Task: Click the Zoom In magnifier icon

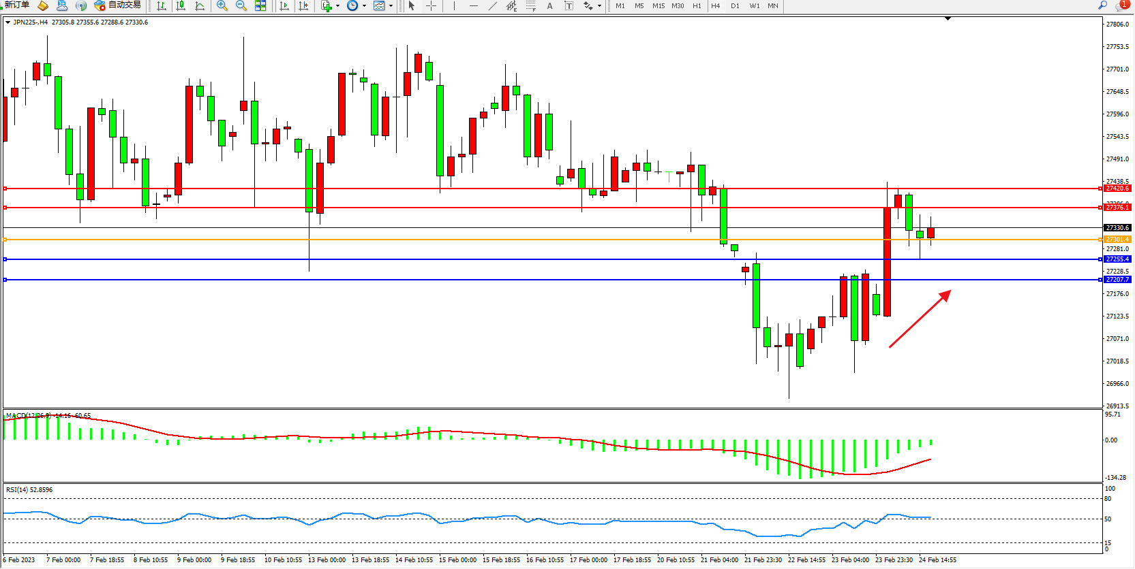Action: coord(222,6)
